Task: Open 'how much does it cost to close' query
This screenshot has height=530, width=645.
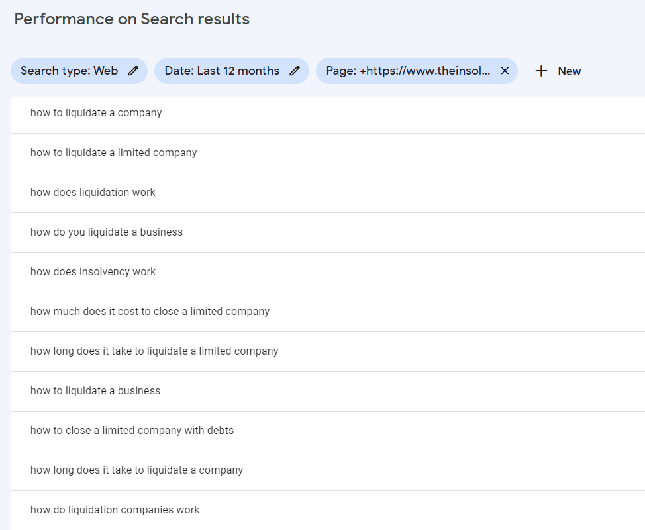Action: [150, 312]
